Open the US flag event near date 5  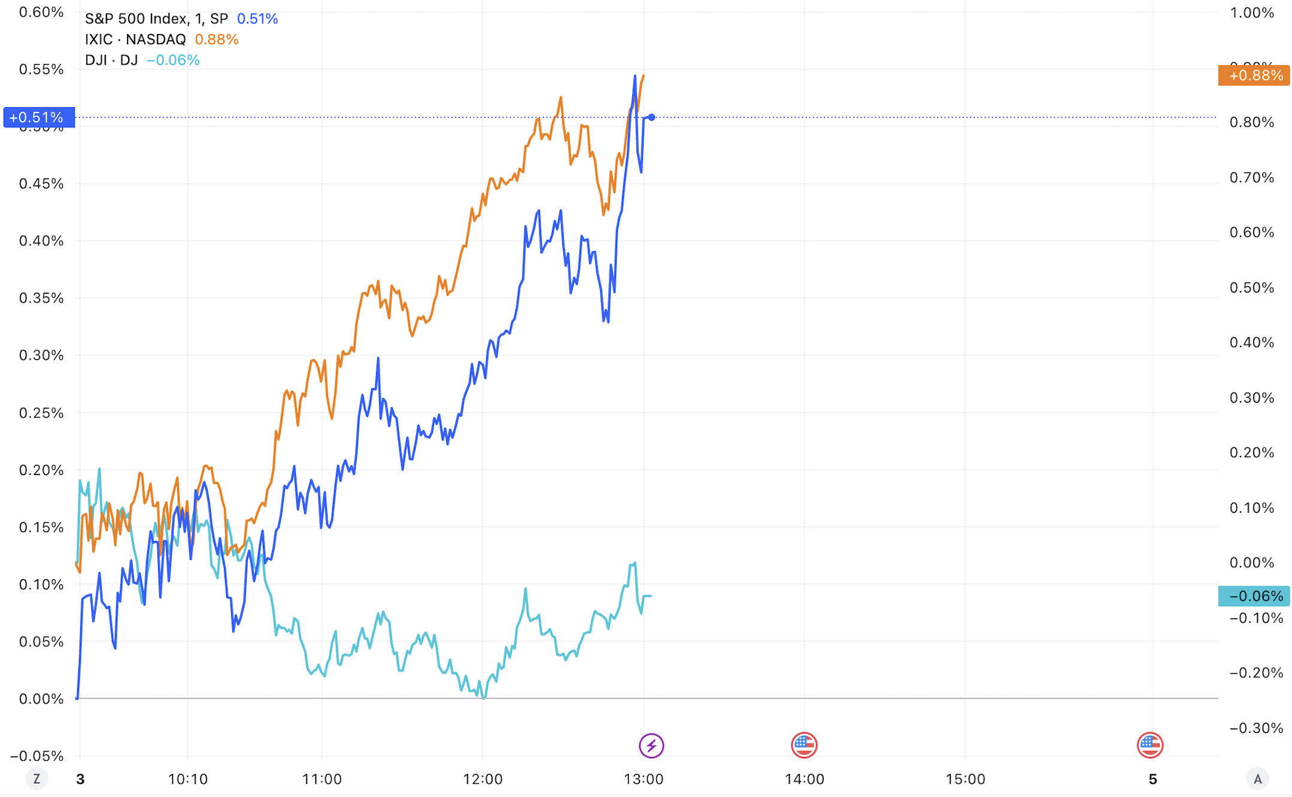coord(1150,746)
